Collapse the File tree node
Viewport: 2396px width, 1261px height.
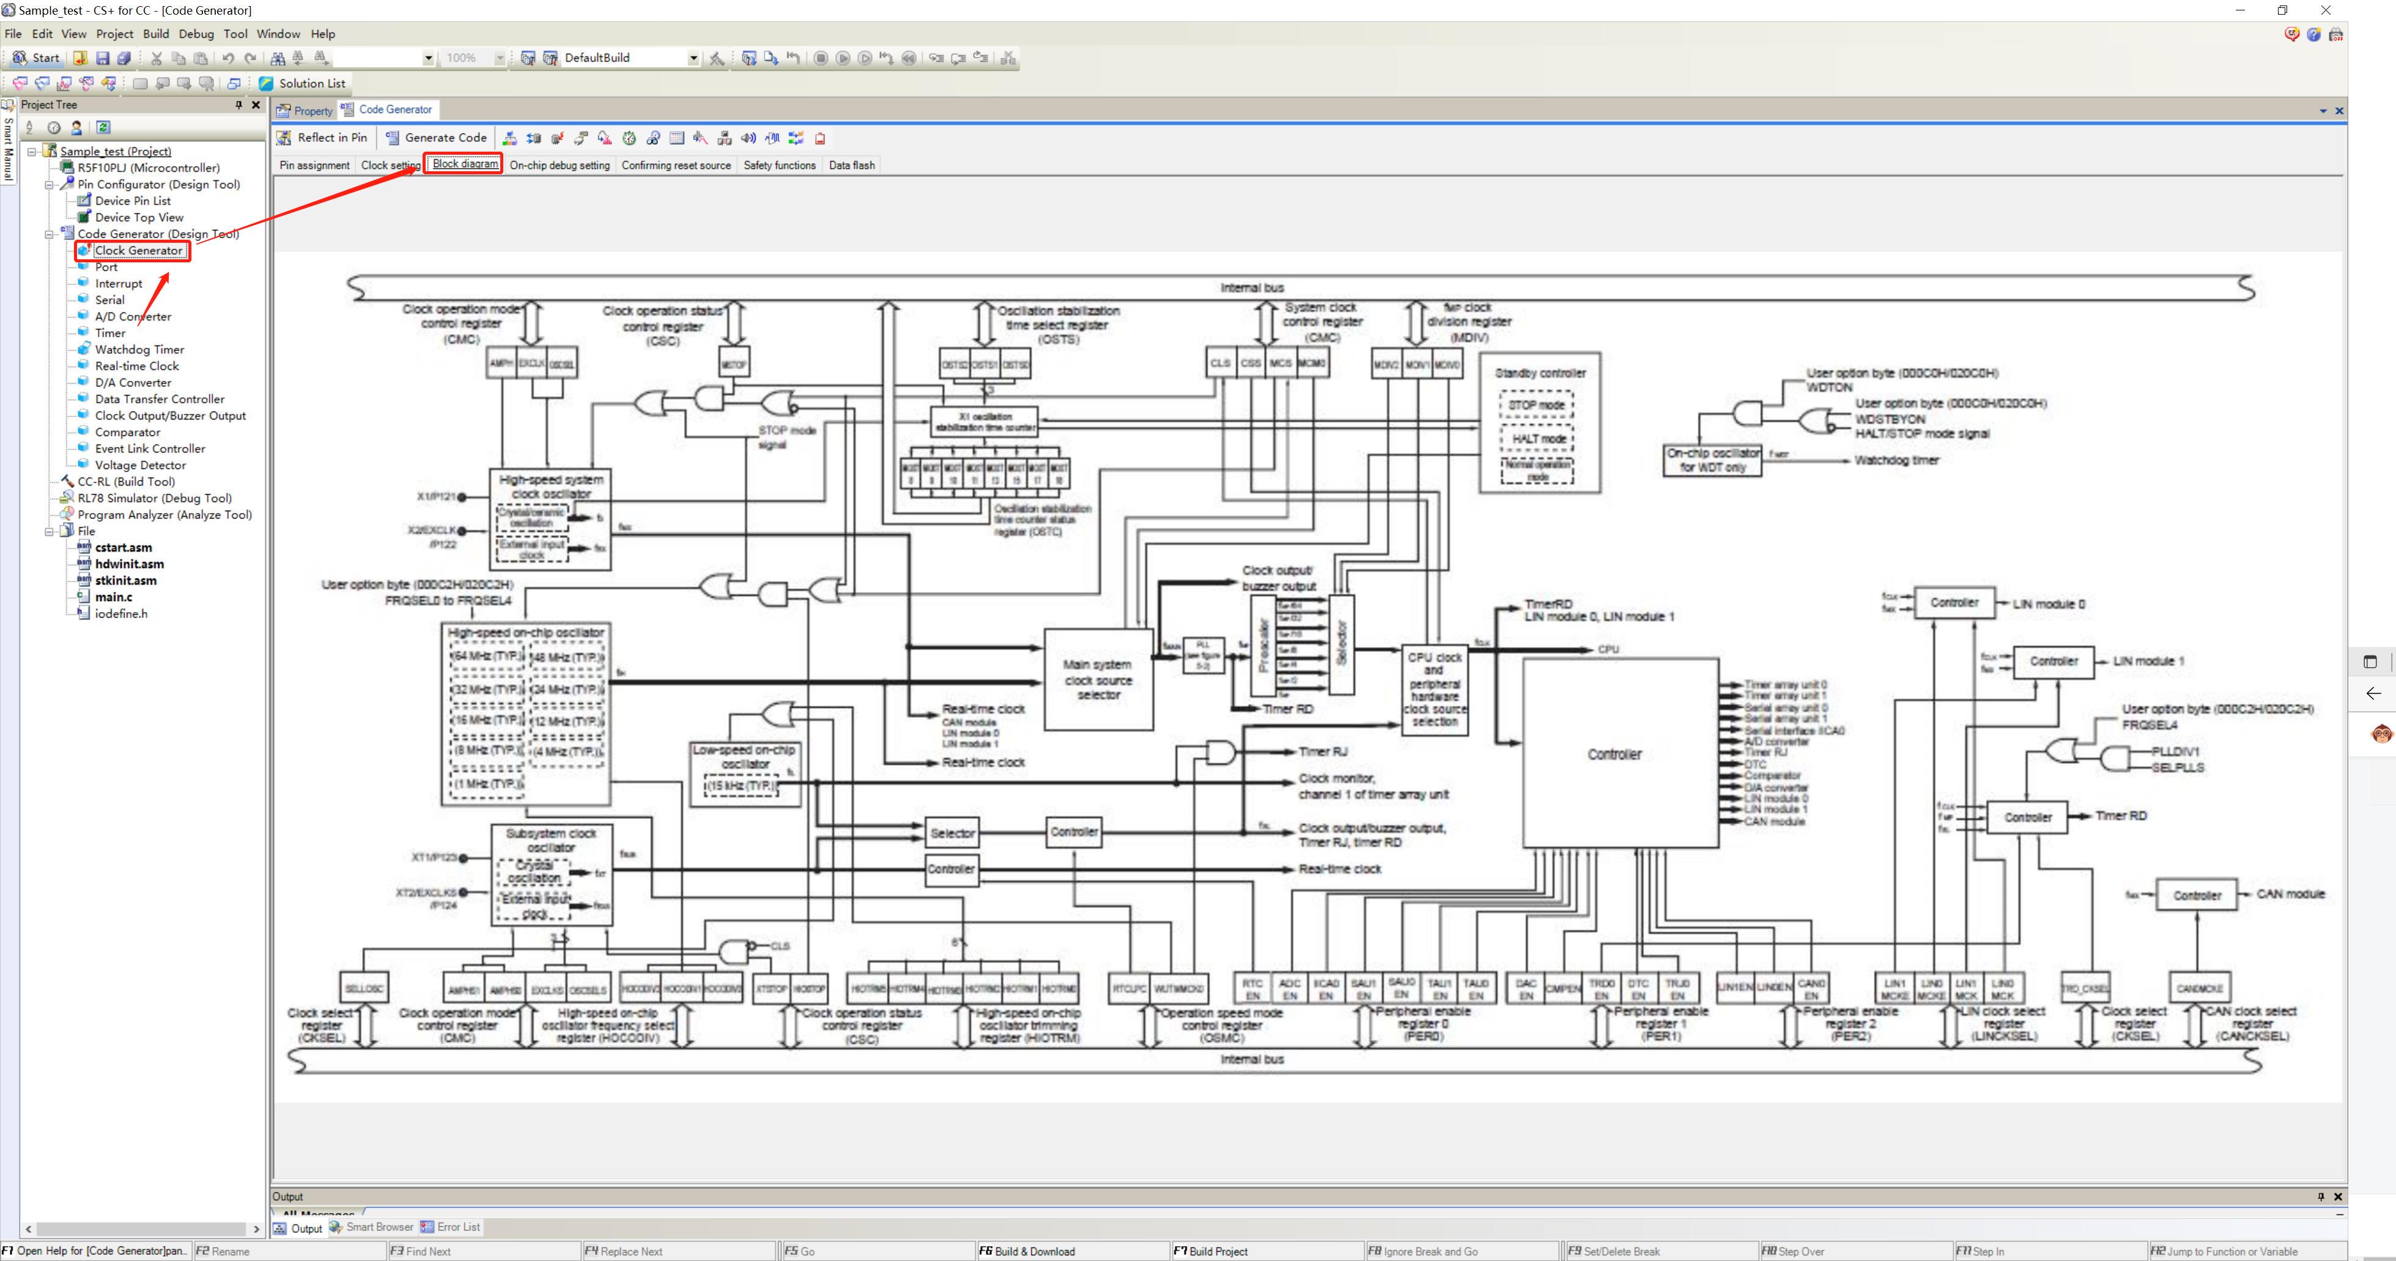(50, 531)
